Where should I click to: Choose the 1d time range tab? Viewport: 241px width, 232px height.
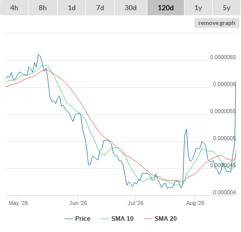click(72, 8)
